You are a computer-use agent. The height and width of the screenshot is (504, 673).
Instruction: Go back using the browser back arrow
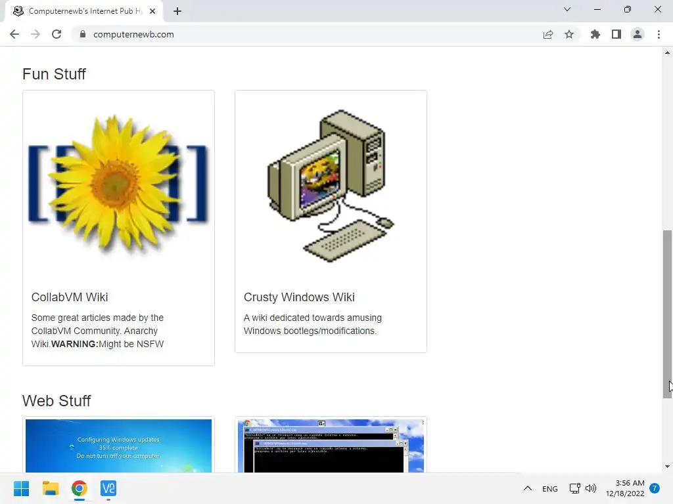click(14, 34)
